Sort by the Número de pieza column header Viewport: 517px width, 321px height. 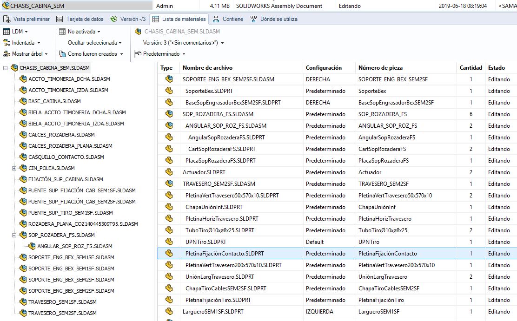(406, 68)
